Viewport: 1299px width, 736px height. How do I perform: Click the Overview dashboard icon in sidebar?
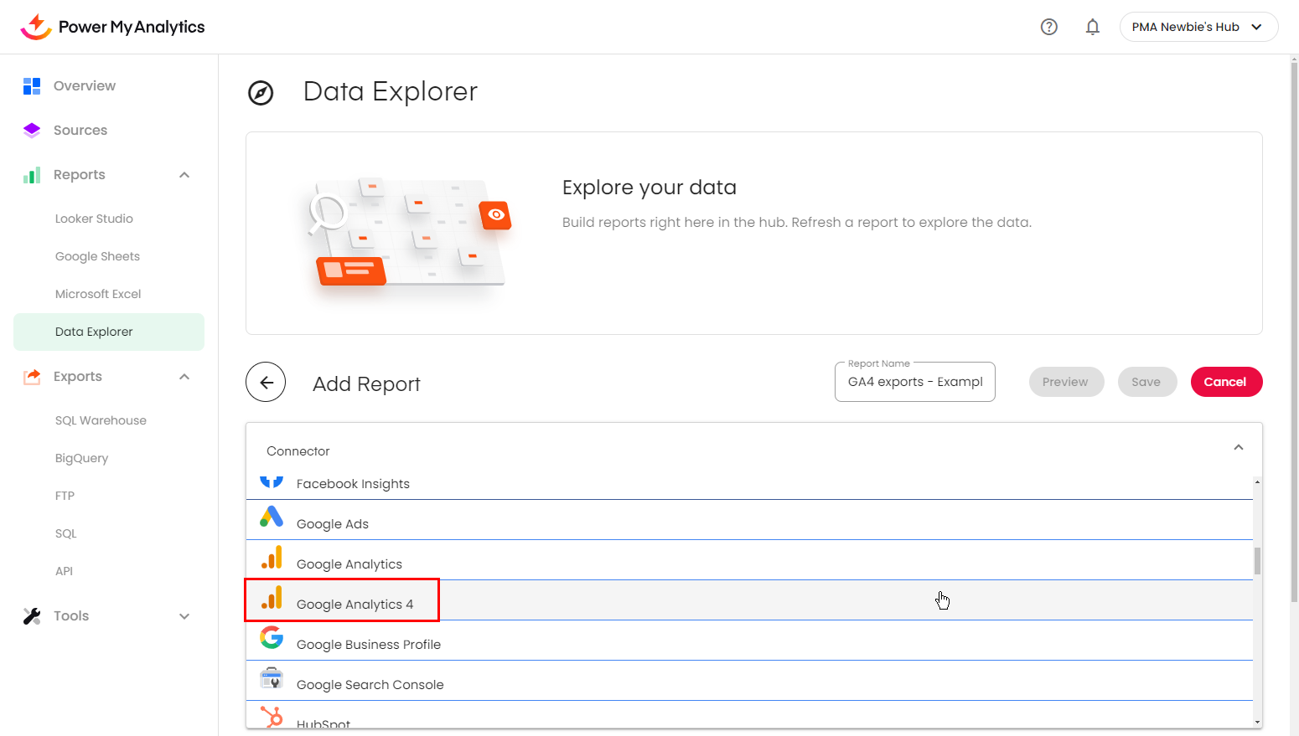(x=32, y=85)
